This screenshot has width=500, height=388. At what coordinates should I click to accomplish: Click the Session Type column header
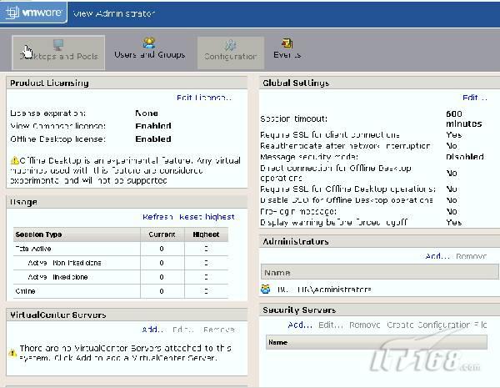77,234
